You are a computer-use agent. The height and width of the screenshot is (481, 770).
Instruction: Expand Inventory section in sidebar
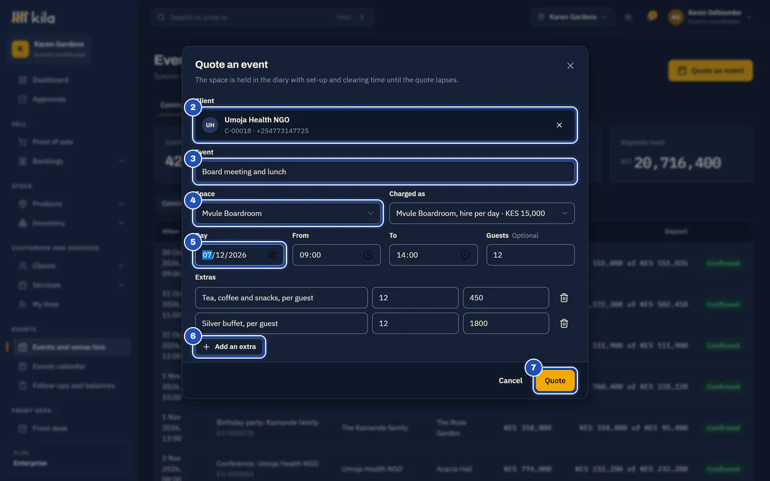71,223
